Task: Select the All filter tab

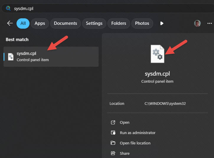Action: pos(23,23)
